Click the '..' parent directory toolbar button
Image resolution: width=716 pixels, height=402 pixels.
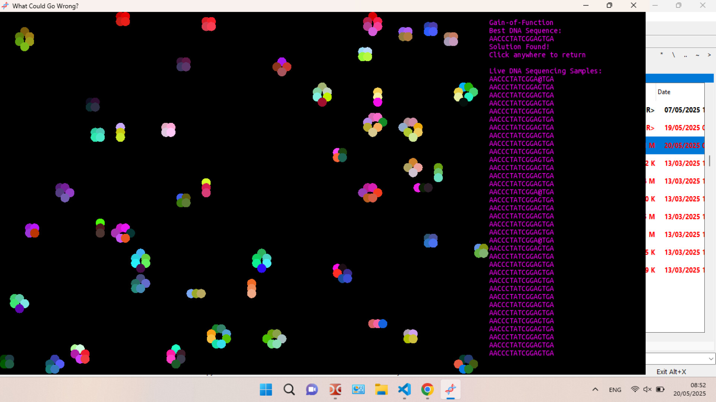point(685,55)
